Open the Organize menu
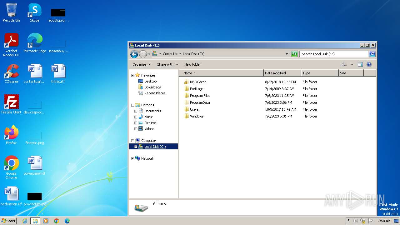Screen dimensions: 400x225 click(x=142, y=64)
